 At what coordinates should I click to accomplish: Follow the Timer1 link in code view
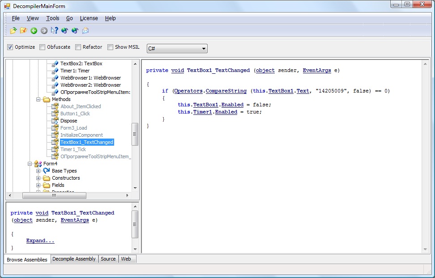pos(203,112)
